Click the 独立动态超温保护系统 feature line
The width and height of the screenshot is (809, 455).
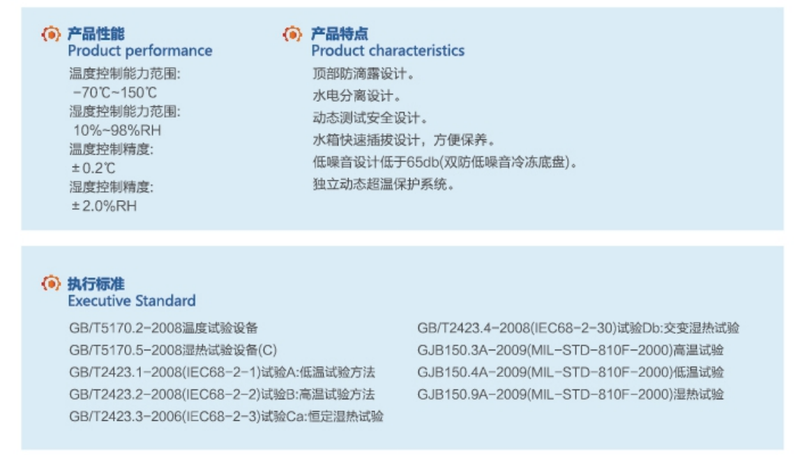coord(384,185)
